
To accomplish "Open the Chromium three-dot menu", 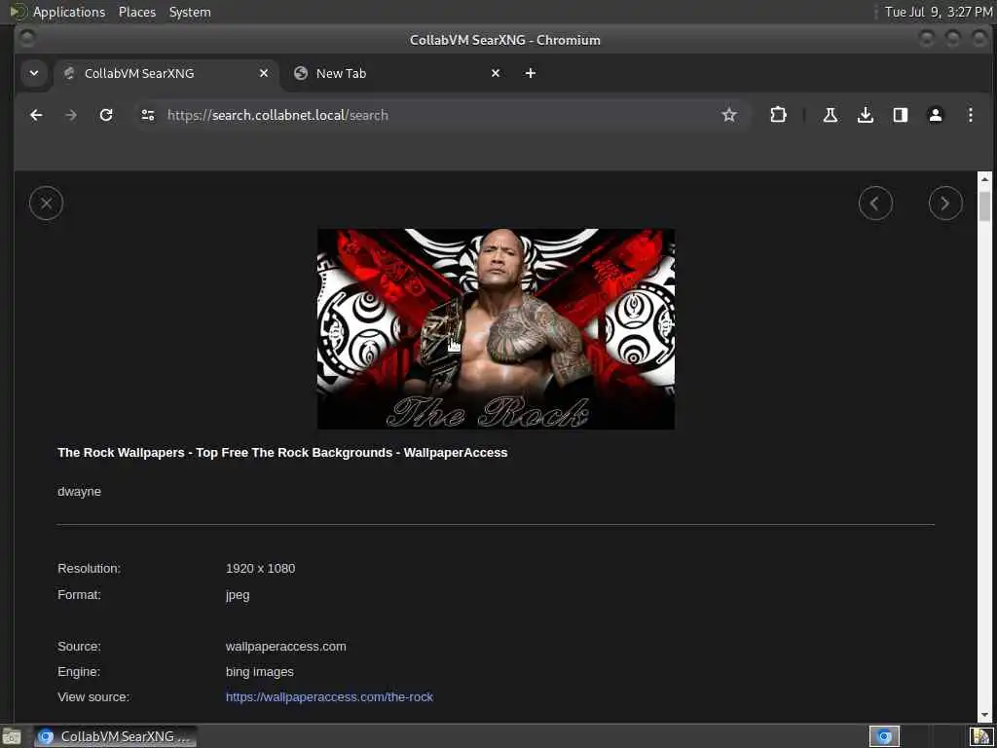I will coord(971,115).
